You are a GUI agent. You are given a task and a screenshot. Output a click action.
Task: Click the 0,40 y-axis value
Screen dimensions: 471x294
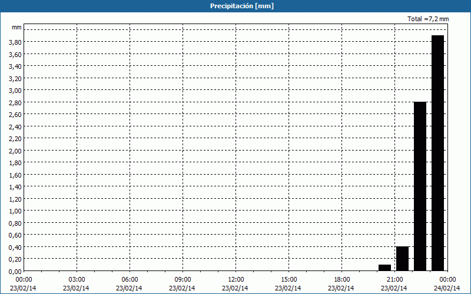click(x=15, y=248)
